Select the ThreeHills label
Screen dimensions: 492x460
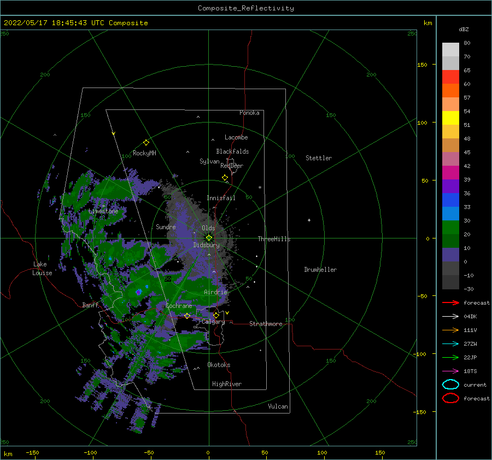pos(274,239)
